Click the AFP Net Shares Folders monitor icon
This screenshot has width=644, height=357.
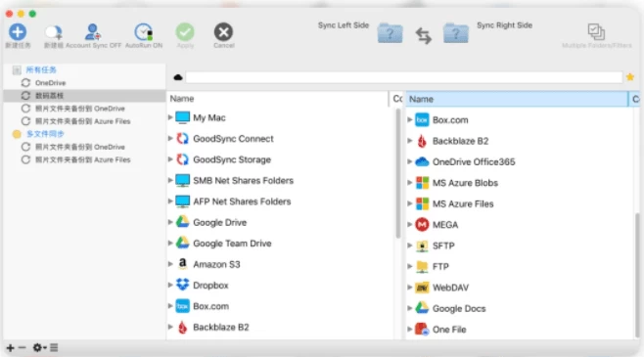[182, 201]
